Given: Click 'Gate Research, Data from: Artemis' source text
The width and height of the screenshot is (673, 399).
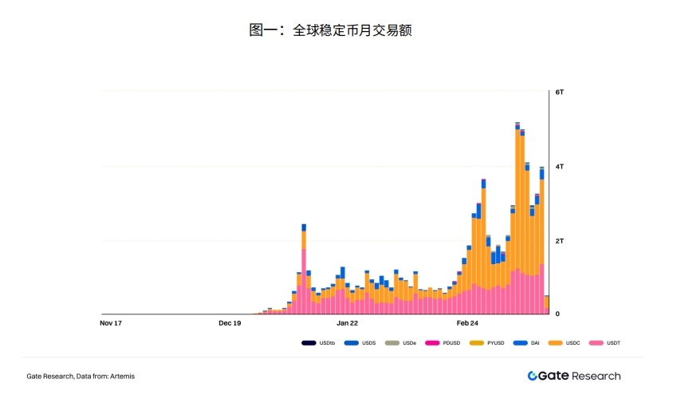Looking at the screenshot, I should point(81,376).
